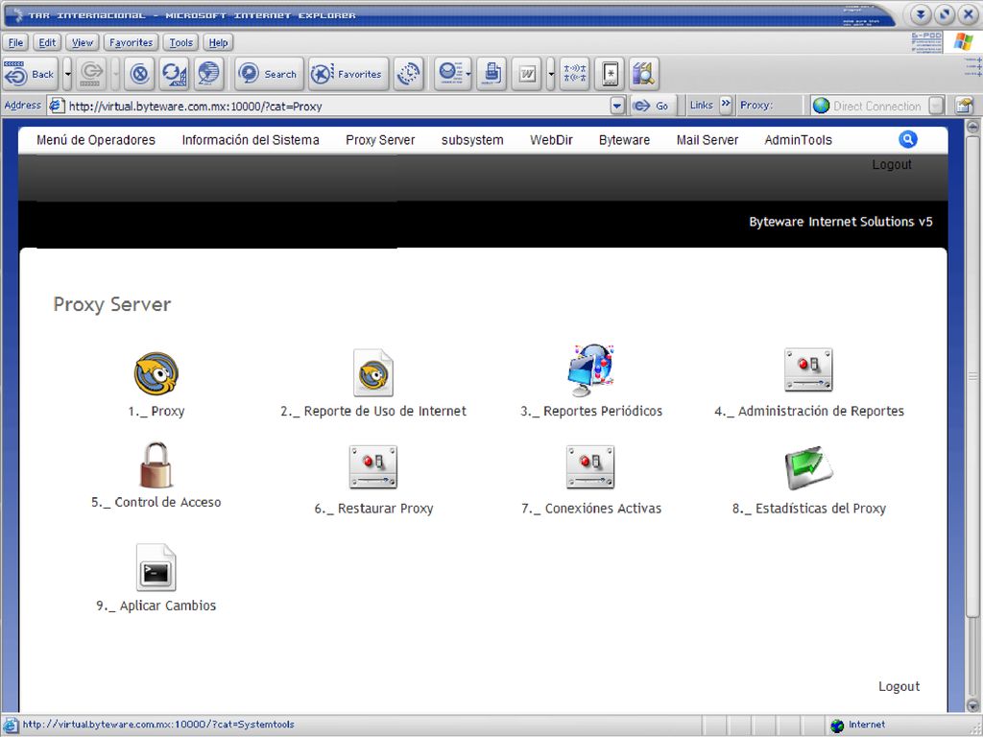This screenshot has width=983, height=737.
Task: Click the top Logout link
Action: (x=892, y=165)
